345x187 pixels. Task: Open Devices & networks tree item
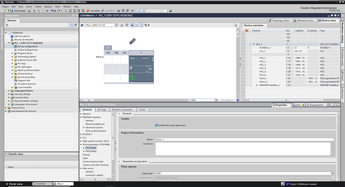coord(24,40)
